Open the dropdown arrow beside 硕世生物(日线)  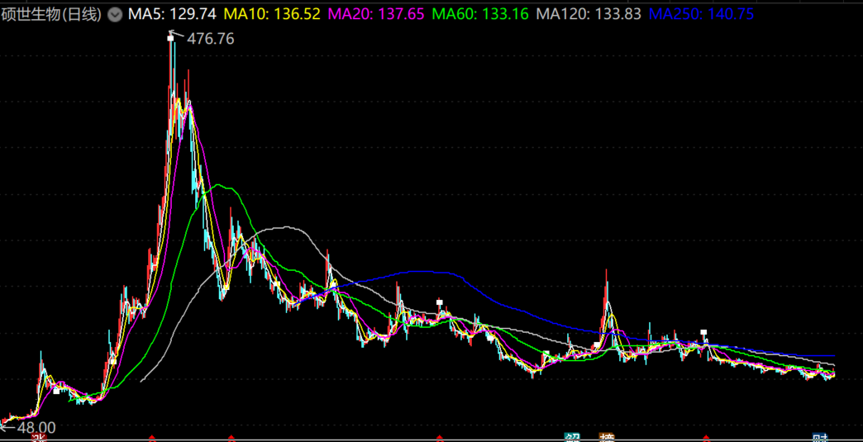pyautogui.click(x=114, y=15)
